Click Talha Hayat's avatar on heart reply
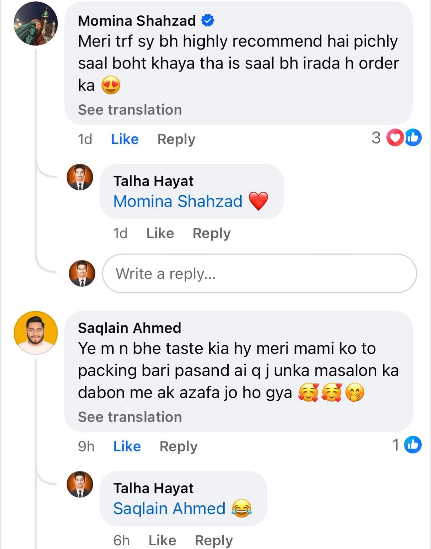This screenshot has height=549, width=431. (x=80, y=177)
